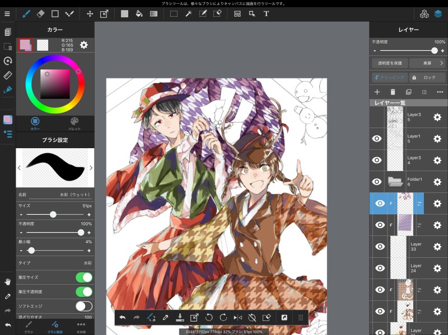
Task: Select the panel divide tool
Action: pos(237,13)
